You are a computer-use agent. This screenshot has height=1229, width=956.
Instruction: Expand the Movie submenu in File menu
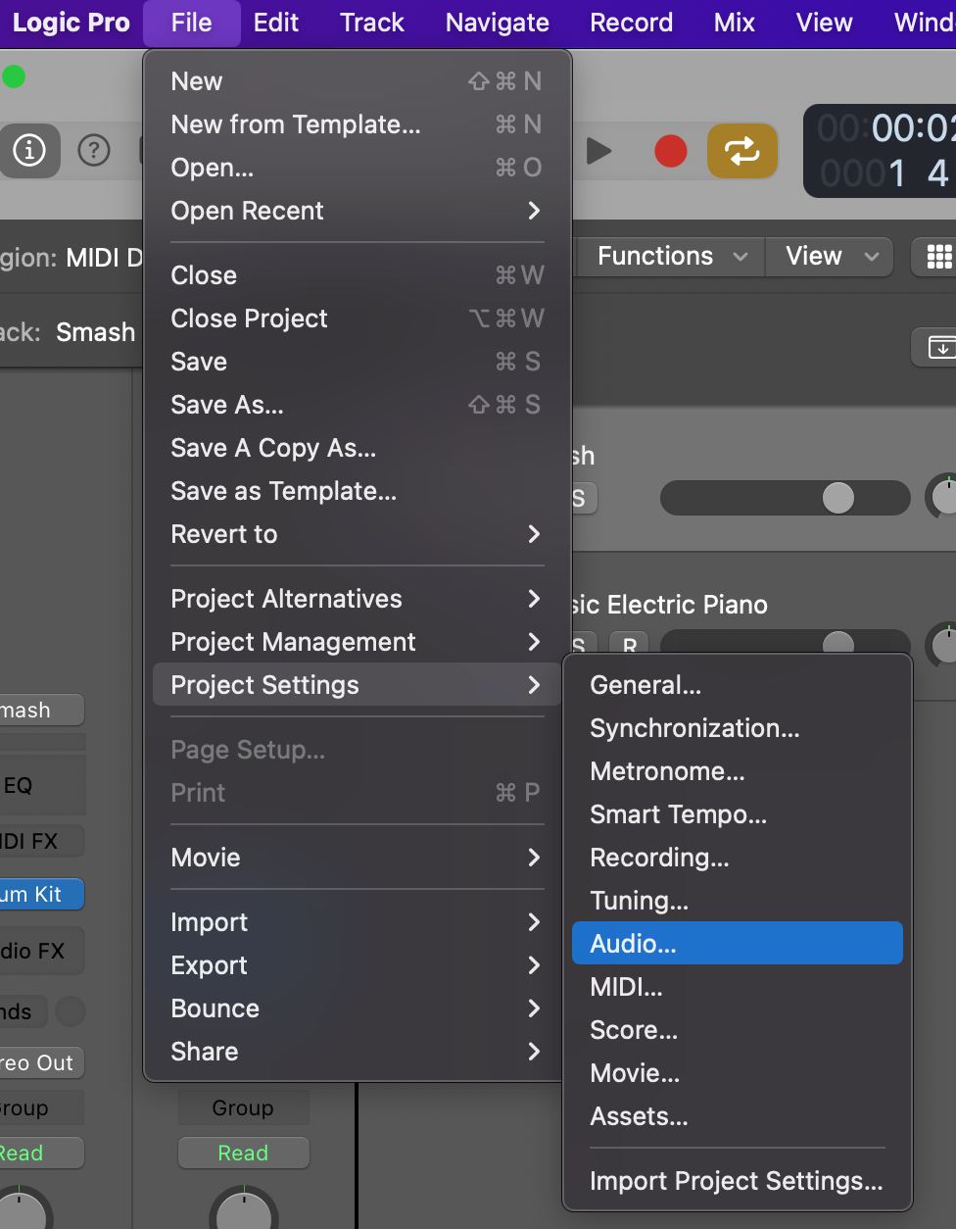pyautogui.click(x=357, y=857)
